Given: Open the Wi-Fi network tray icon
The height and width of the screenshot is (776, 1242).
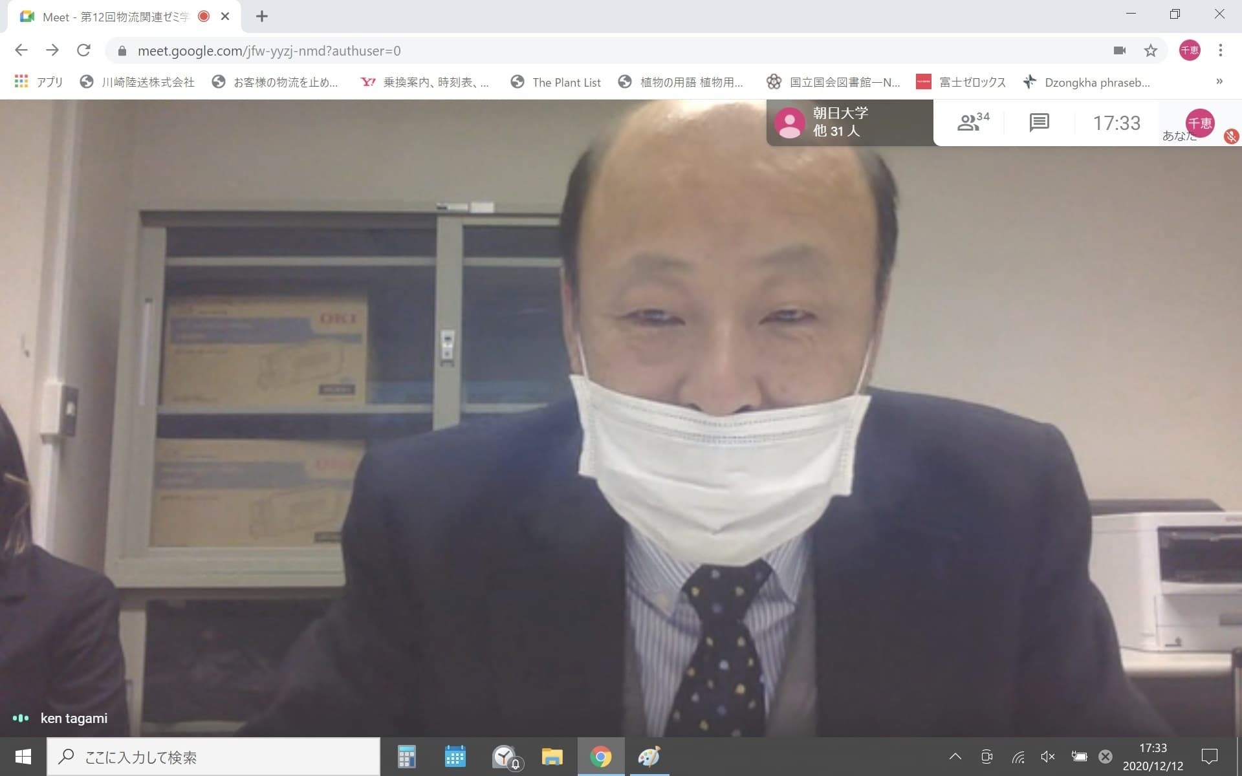Looking at the screenshot, I should tap(1018, 757).
